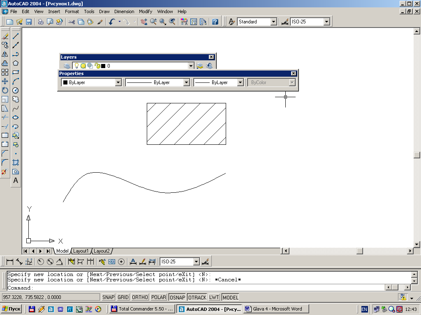Close the Layers floating toolbar

211,57
